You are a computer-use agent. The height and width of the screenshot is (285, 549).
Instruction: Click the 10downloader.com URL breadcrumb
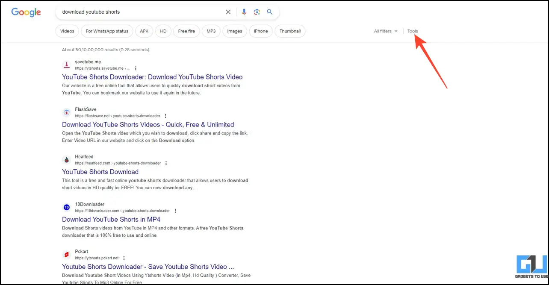122,211
